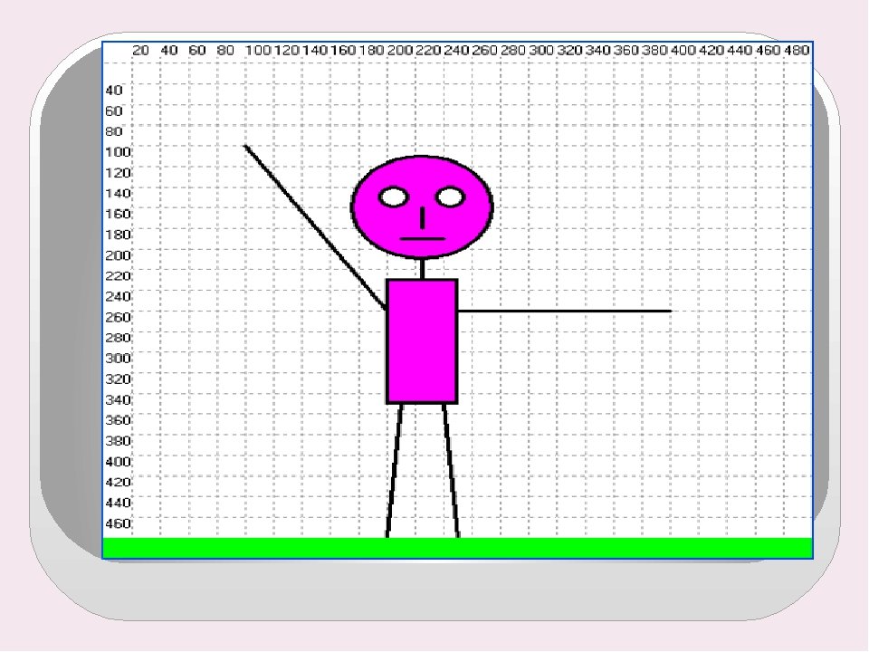
Task: Click the left axis label 100
Action: pos(119,151)
